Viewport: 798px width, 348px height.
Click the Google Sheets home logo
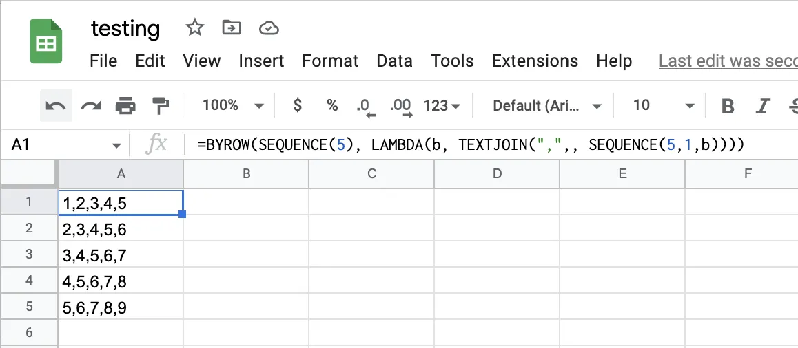[x=46, y=43]
